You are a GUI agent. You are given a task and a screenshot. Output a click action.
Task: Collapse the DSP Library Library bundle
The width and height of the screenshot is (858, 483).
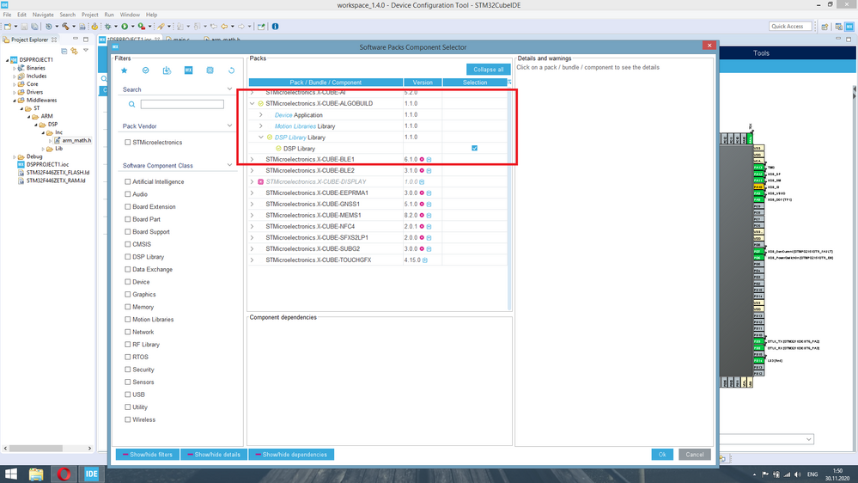coord(261,138)
